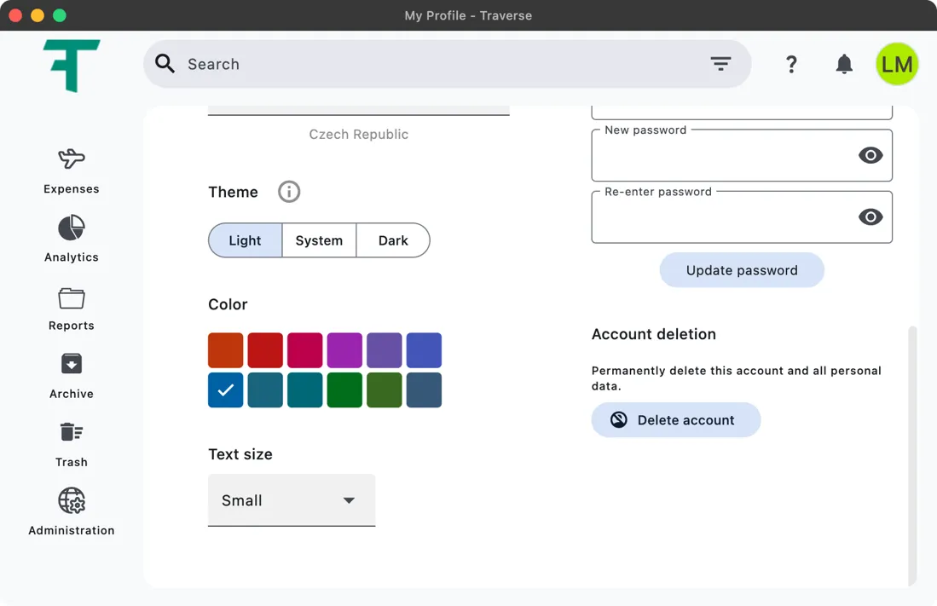Open the search filter options icon
Image resolution: width=937 pixels, height=606 pixels.
pyautogui.click(x=720, y=63)
